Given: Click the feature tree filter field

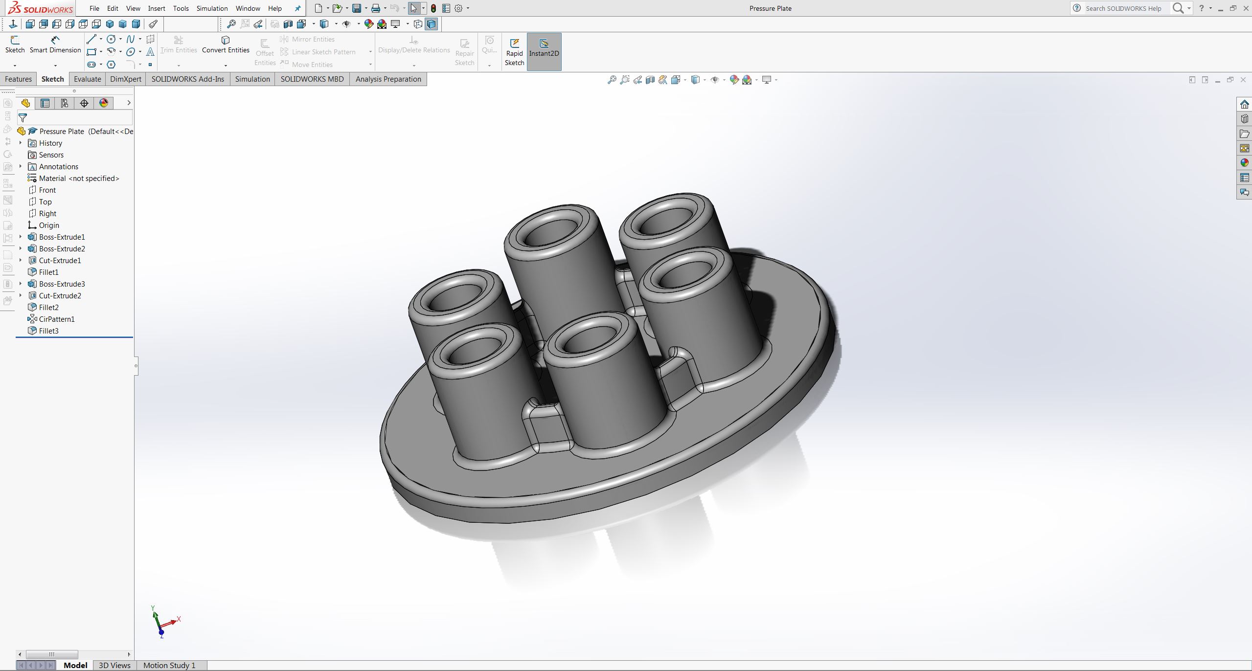Looking at the screenshot, I should tap(75, 117).
